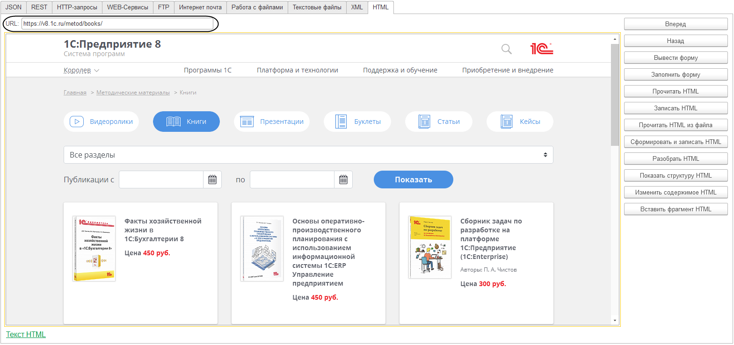
Task: Select the Книги category button
Action: (186, 122)
